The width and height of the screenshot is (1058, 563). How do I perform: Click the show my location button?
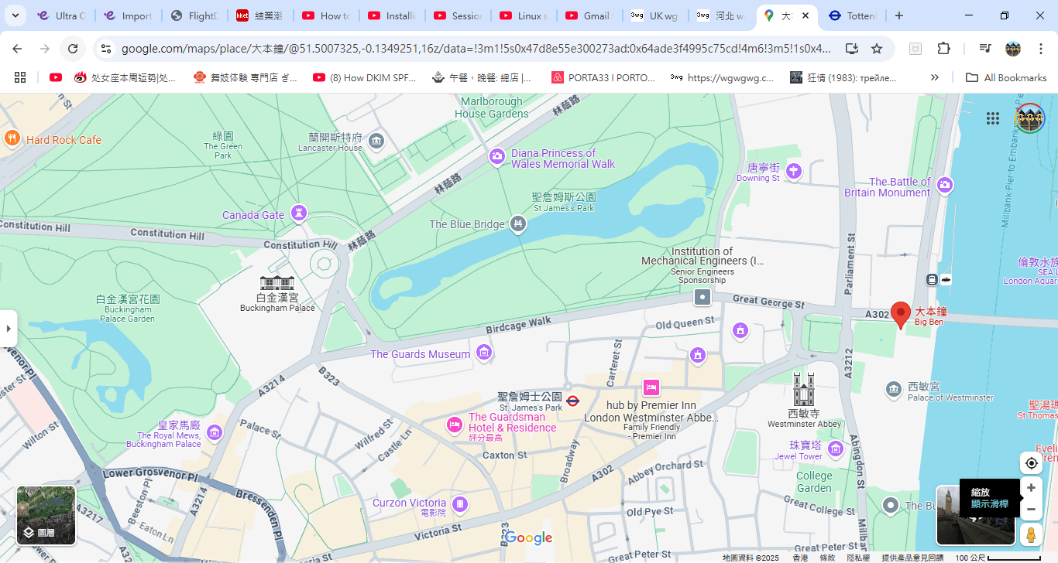point(1031,463)
